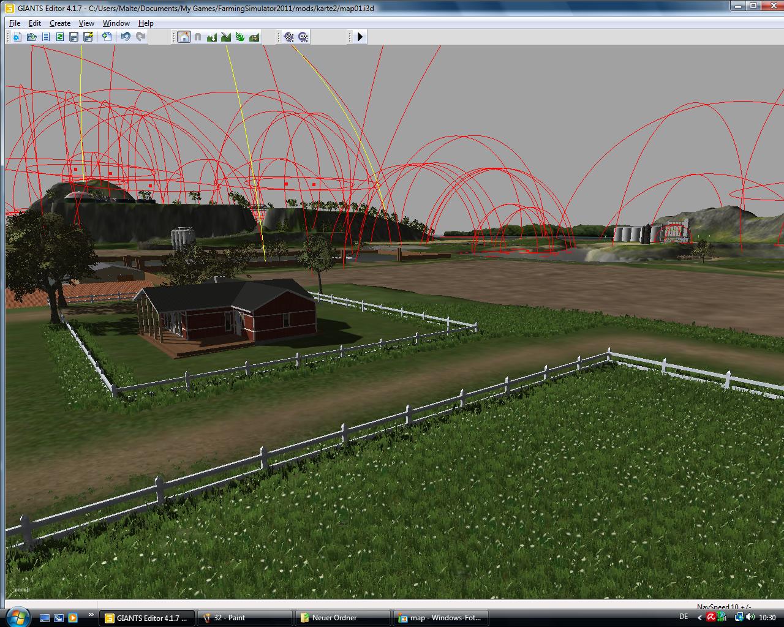Select the green foliage paint icon
The image size is (784, 627).
(x=240, y=37)
